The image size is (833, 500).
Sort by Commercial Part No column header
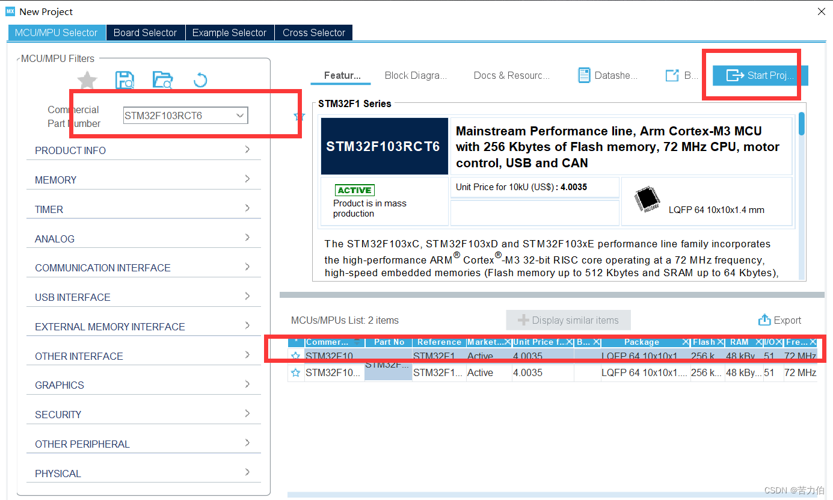point(334,342)
